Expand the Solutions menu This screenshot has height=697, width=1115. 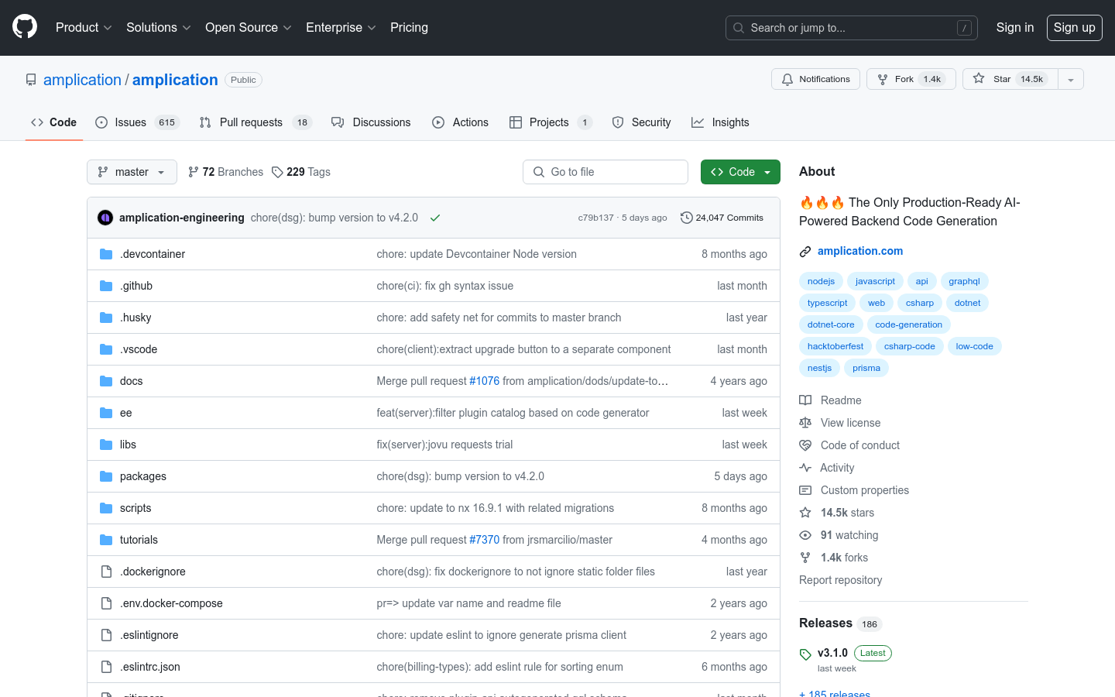159,27
